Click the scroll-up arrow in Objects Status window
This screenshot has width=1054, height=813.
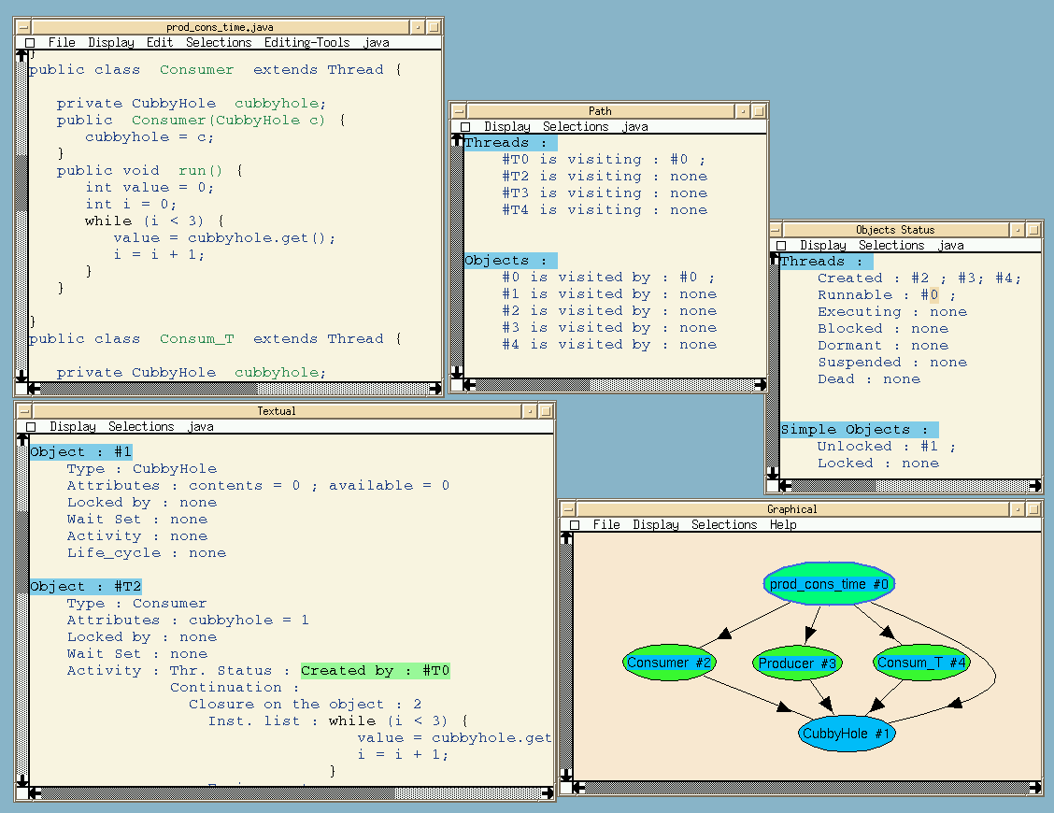(774, 259)
